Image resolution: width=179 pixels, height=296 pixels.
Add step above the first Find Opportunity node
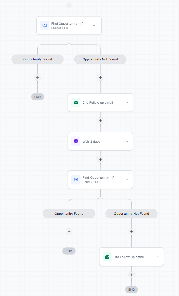(69, 5)
